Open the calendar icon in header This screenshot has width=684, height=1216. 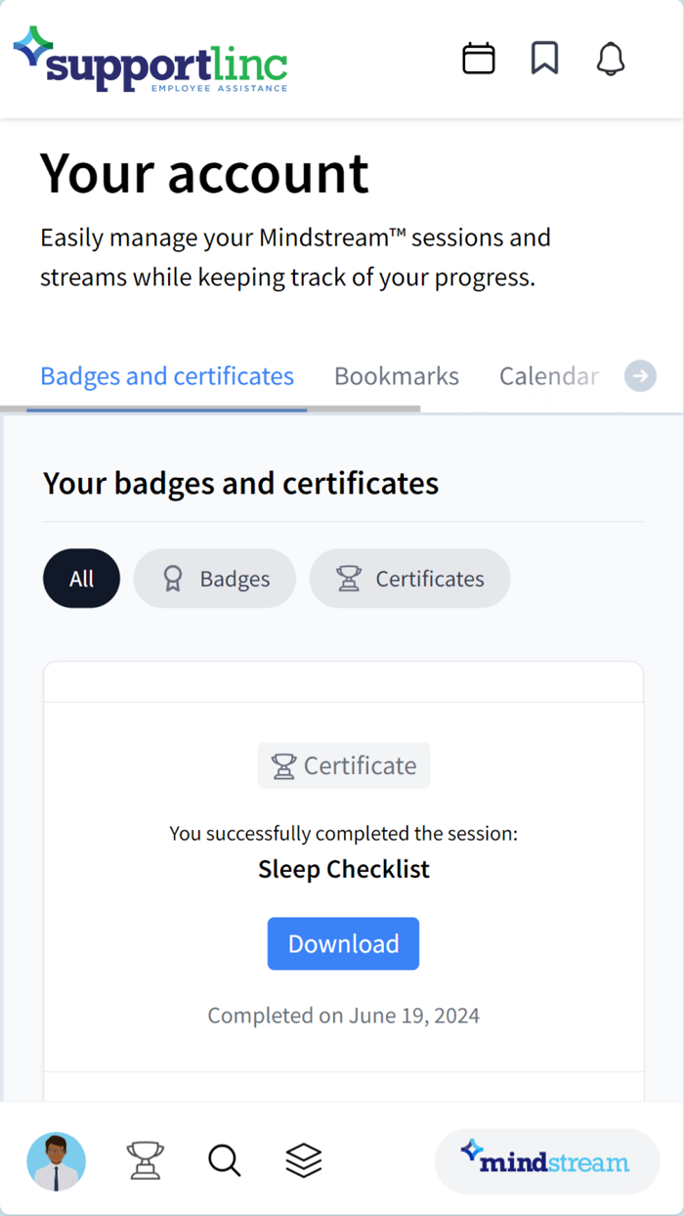pos(479,59)
